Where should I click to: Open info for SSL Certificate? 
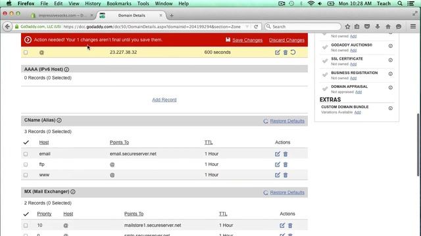tap(390, 60)
